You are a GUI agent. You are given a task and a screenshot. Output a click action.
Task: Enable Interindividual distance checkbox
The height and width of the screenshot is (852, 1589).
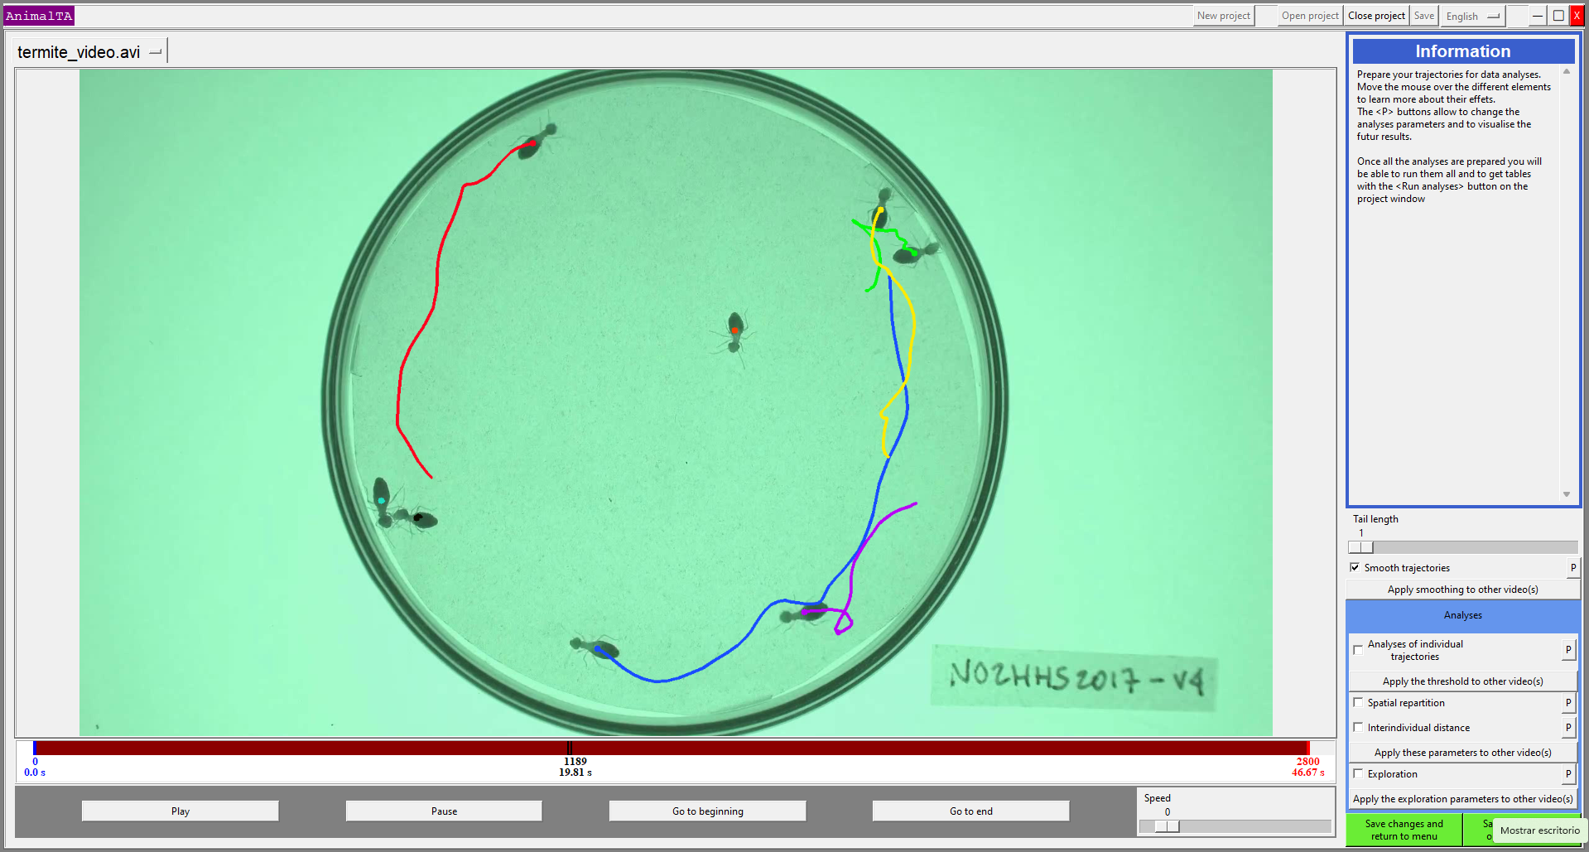coord(1358,727)
